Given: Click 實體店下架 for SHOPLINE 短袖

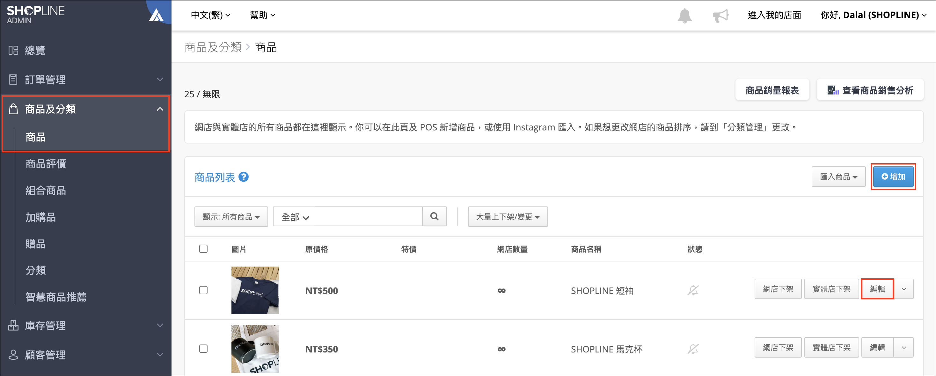Looking at the screenshot, I should coord(831,289).
